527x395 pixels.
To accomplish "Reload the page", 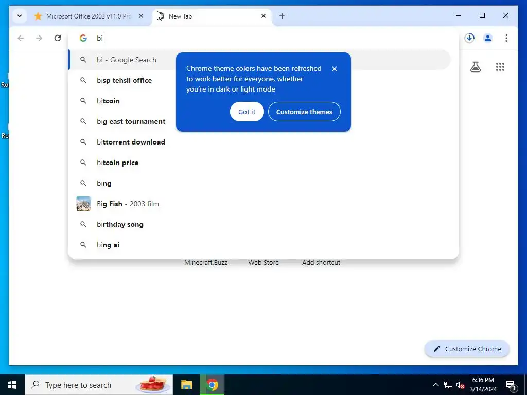I will [x=58, y=38].
